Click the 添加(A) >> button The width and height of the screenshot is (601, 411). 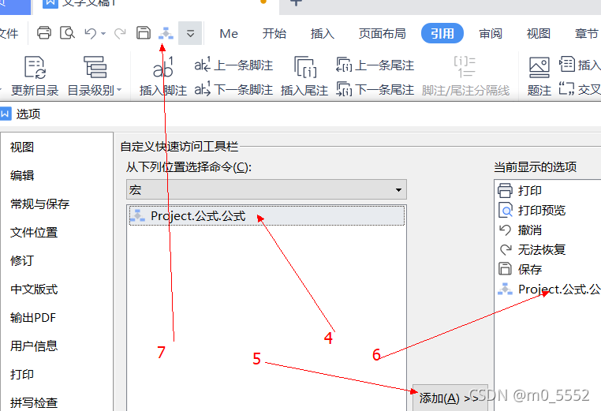tap(450, 398)
